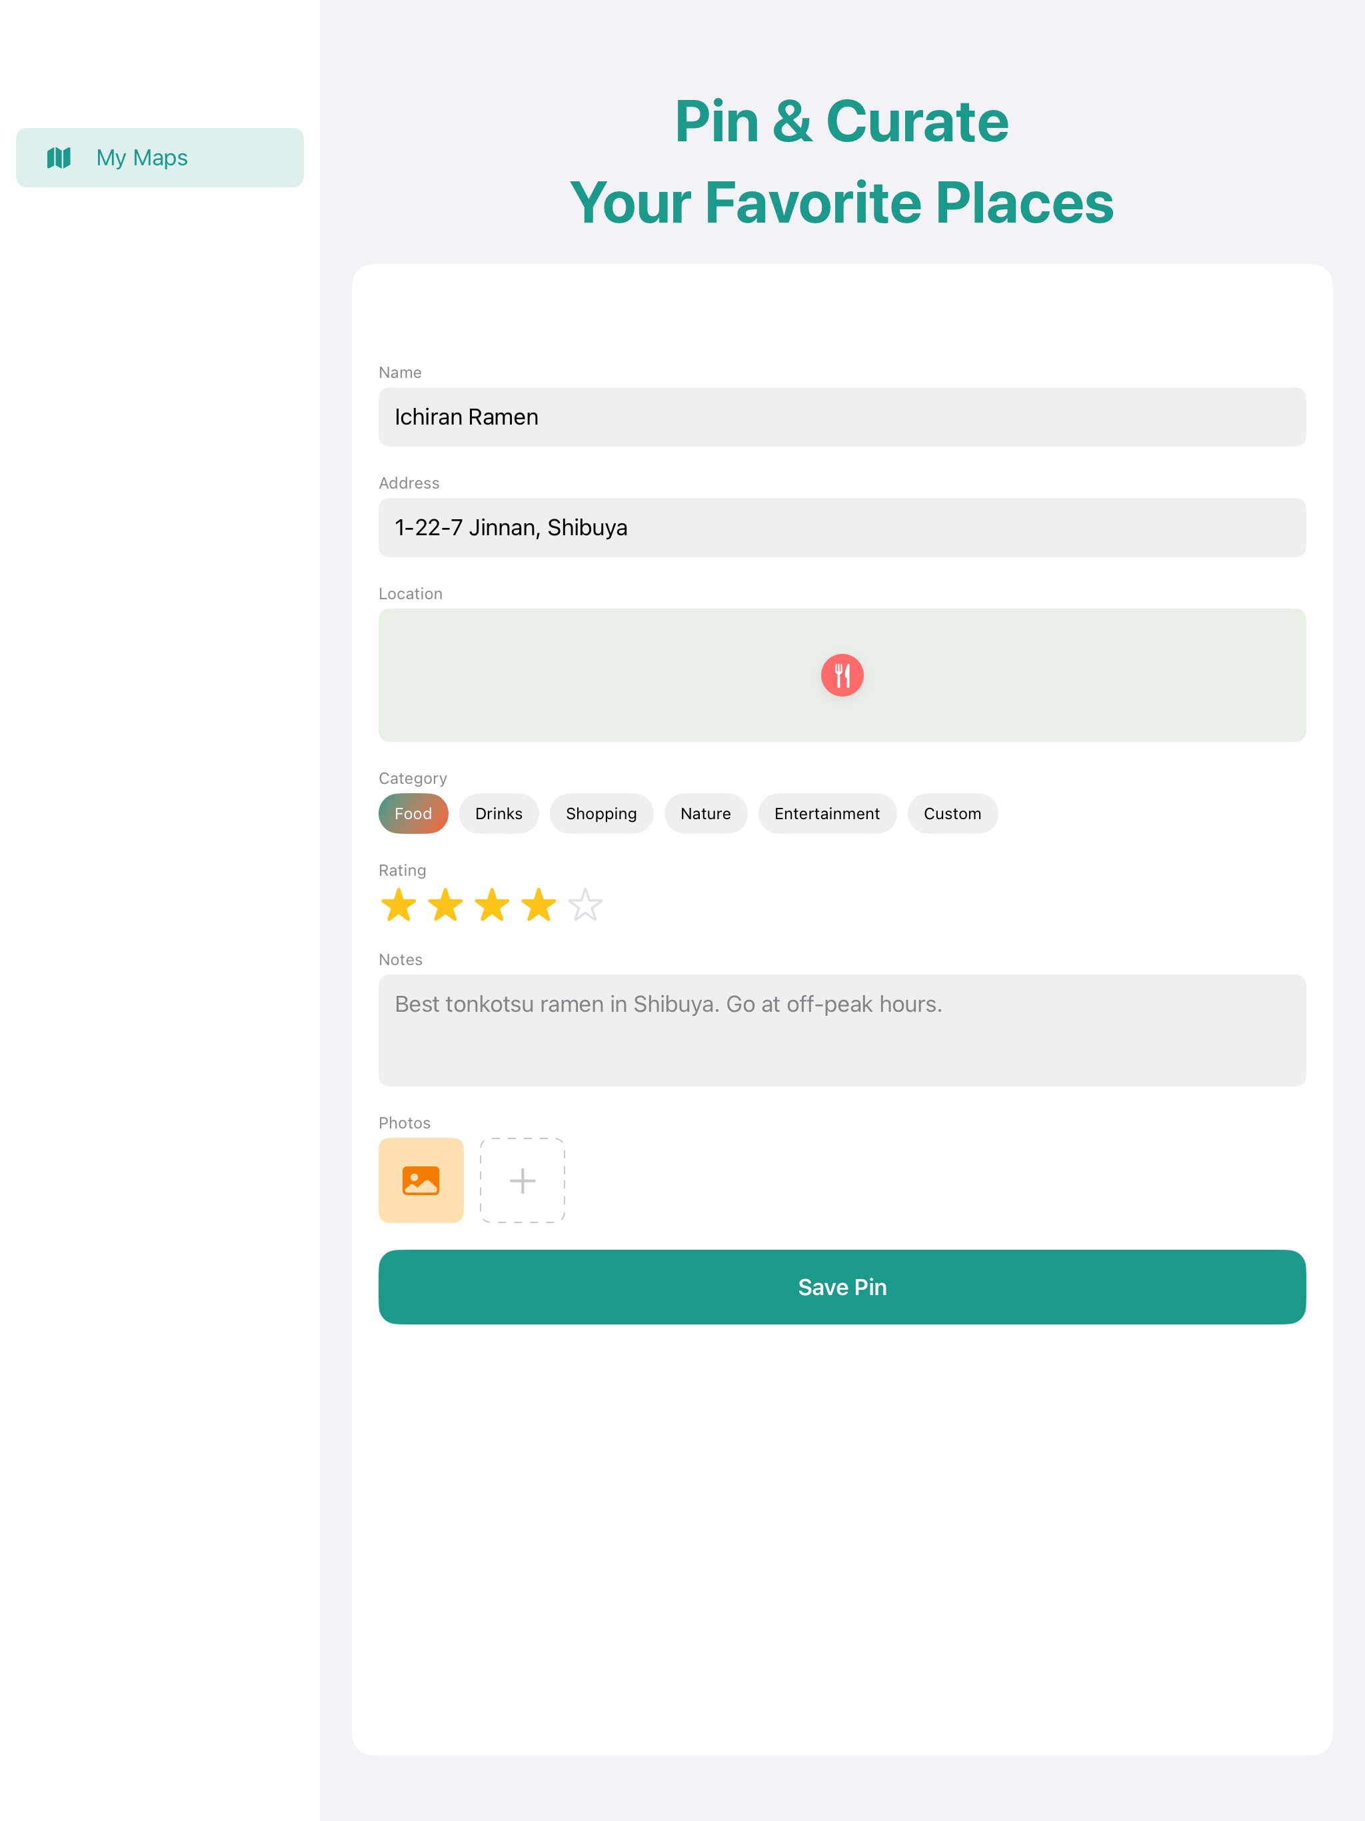Viewport: 1365px width, 1821px height.
Task: Select the Food category chip
Action: tap(413, 813)
